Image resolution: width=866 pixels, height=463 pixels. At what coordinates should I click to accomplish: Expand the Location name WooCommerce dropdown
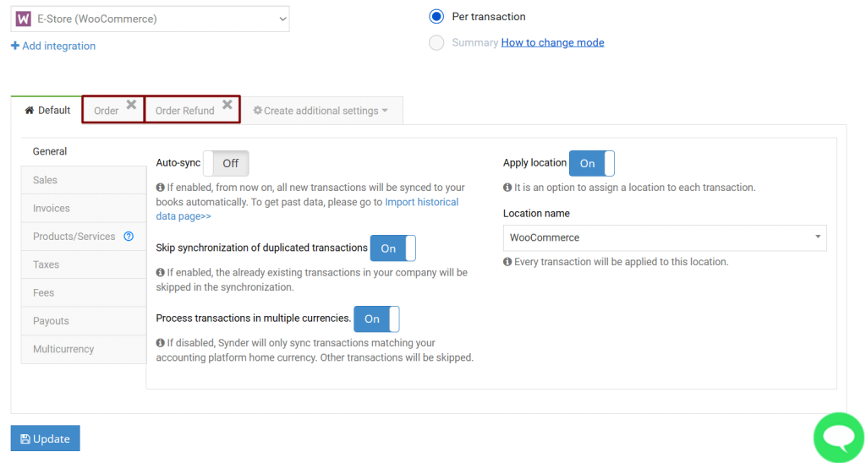(664, 237)
